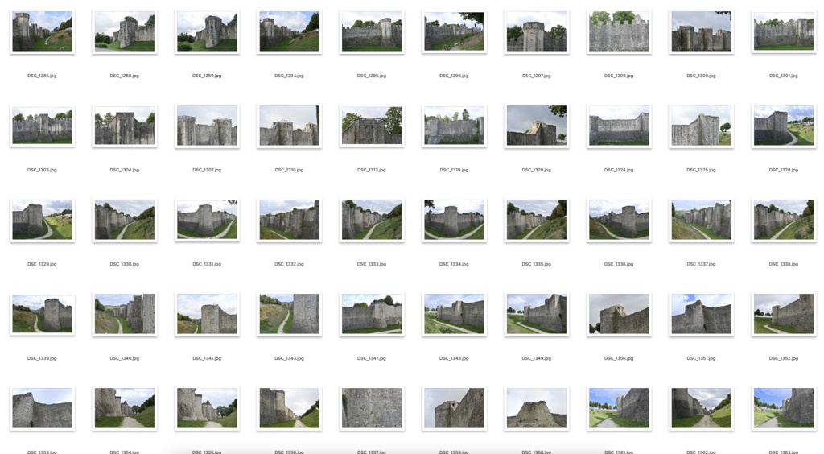The image size is (824, 454).
Task: Select the DSC_1334.jpg thumbnail
Action: pyautogui.click(x=454, y=220)
